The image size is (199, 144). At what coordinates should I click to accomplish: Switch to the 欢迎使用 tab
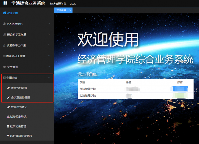61,10
